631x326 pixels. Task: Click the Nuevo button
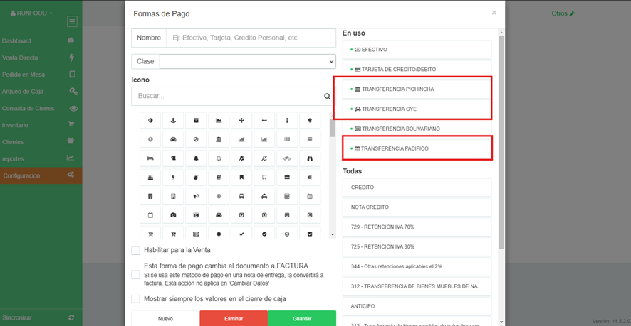[x=165, y=319]
